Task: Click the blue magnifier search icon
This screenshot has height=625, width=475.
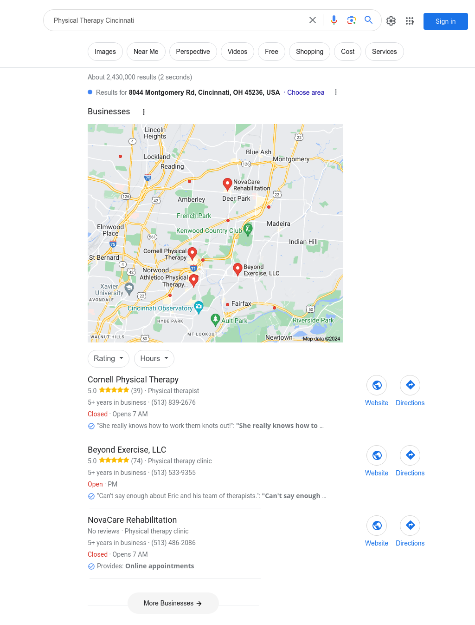Action: 369,20
